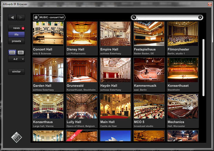Click the 'Castle de Haar' subtitle
Image resolution: width=214 pixels, height=151 pixels.
109,126
